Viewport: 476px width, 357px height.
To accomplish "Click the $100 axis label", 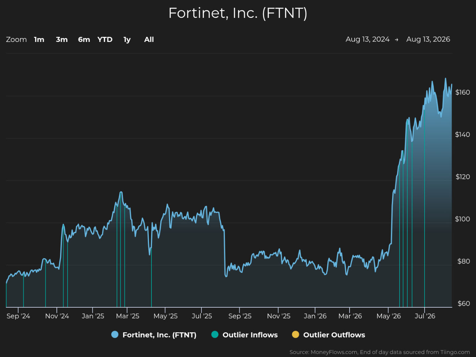I will tap(462, 219).
